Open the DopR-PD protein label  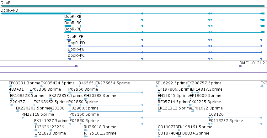click(76, 43)
